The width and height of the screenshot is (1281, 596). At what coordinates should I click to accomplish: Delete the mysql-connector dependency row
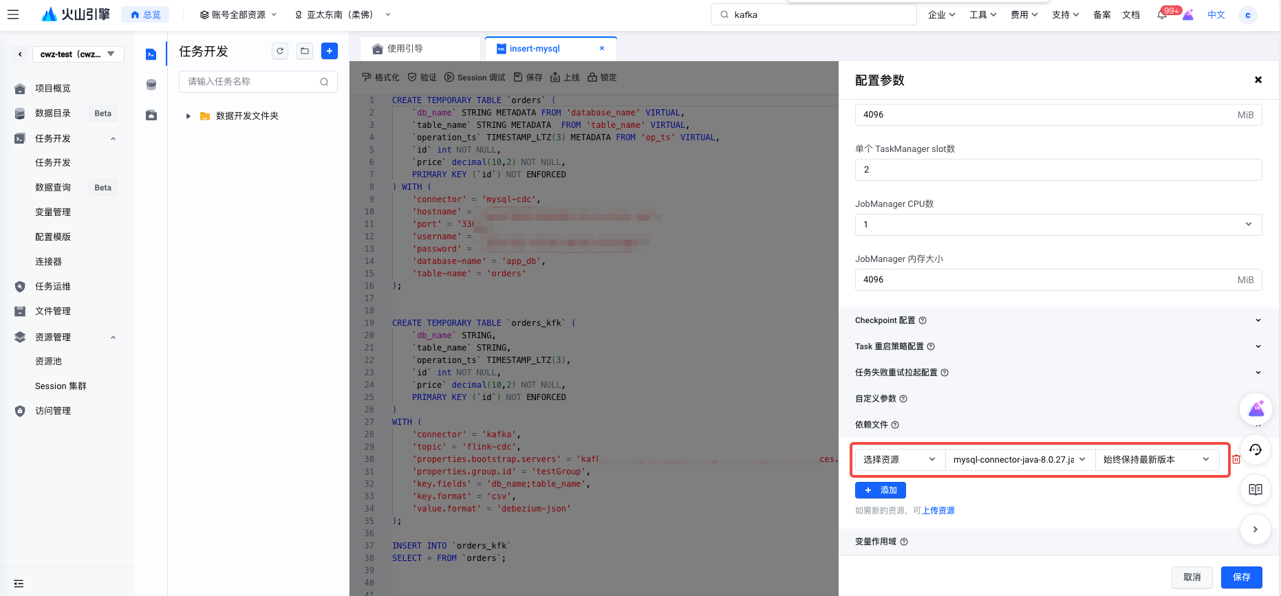click(x=1236, y=459)
